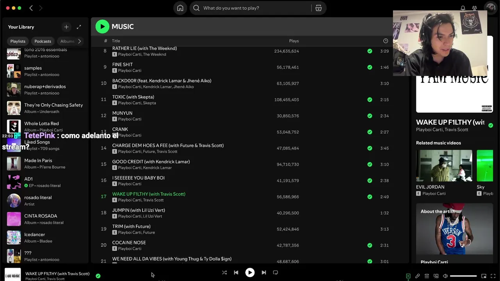Open Made In Paris album
500x281 pixels.
[x=46, y=164]
